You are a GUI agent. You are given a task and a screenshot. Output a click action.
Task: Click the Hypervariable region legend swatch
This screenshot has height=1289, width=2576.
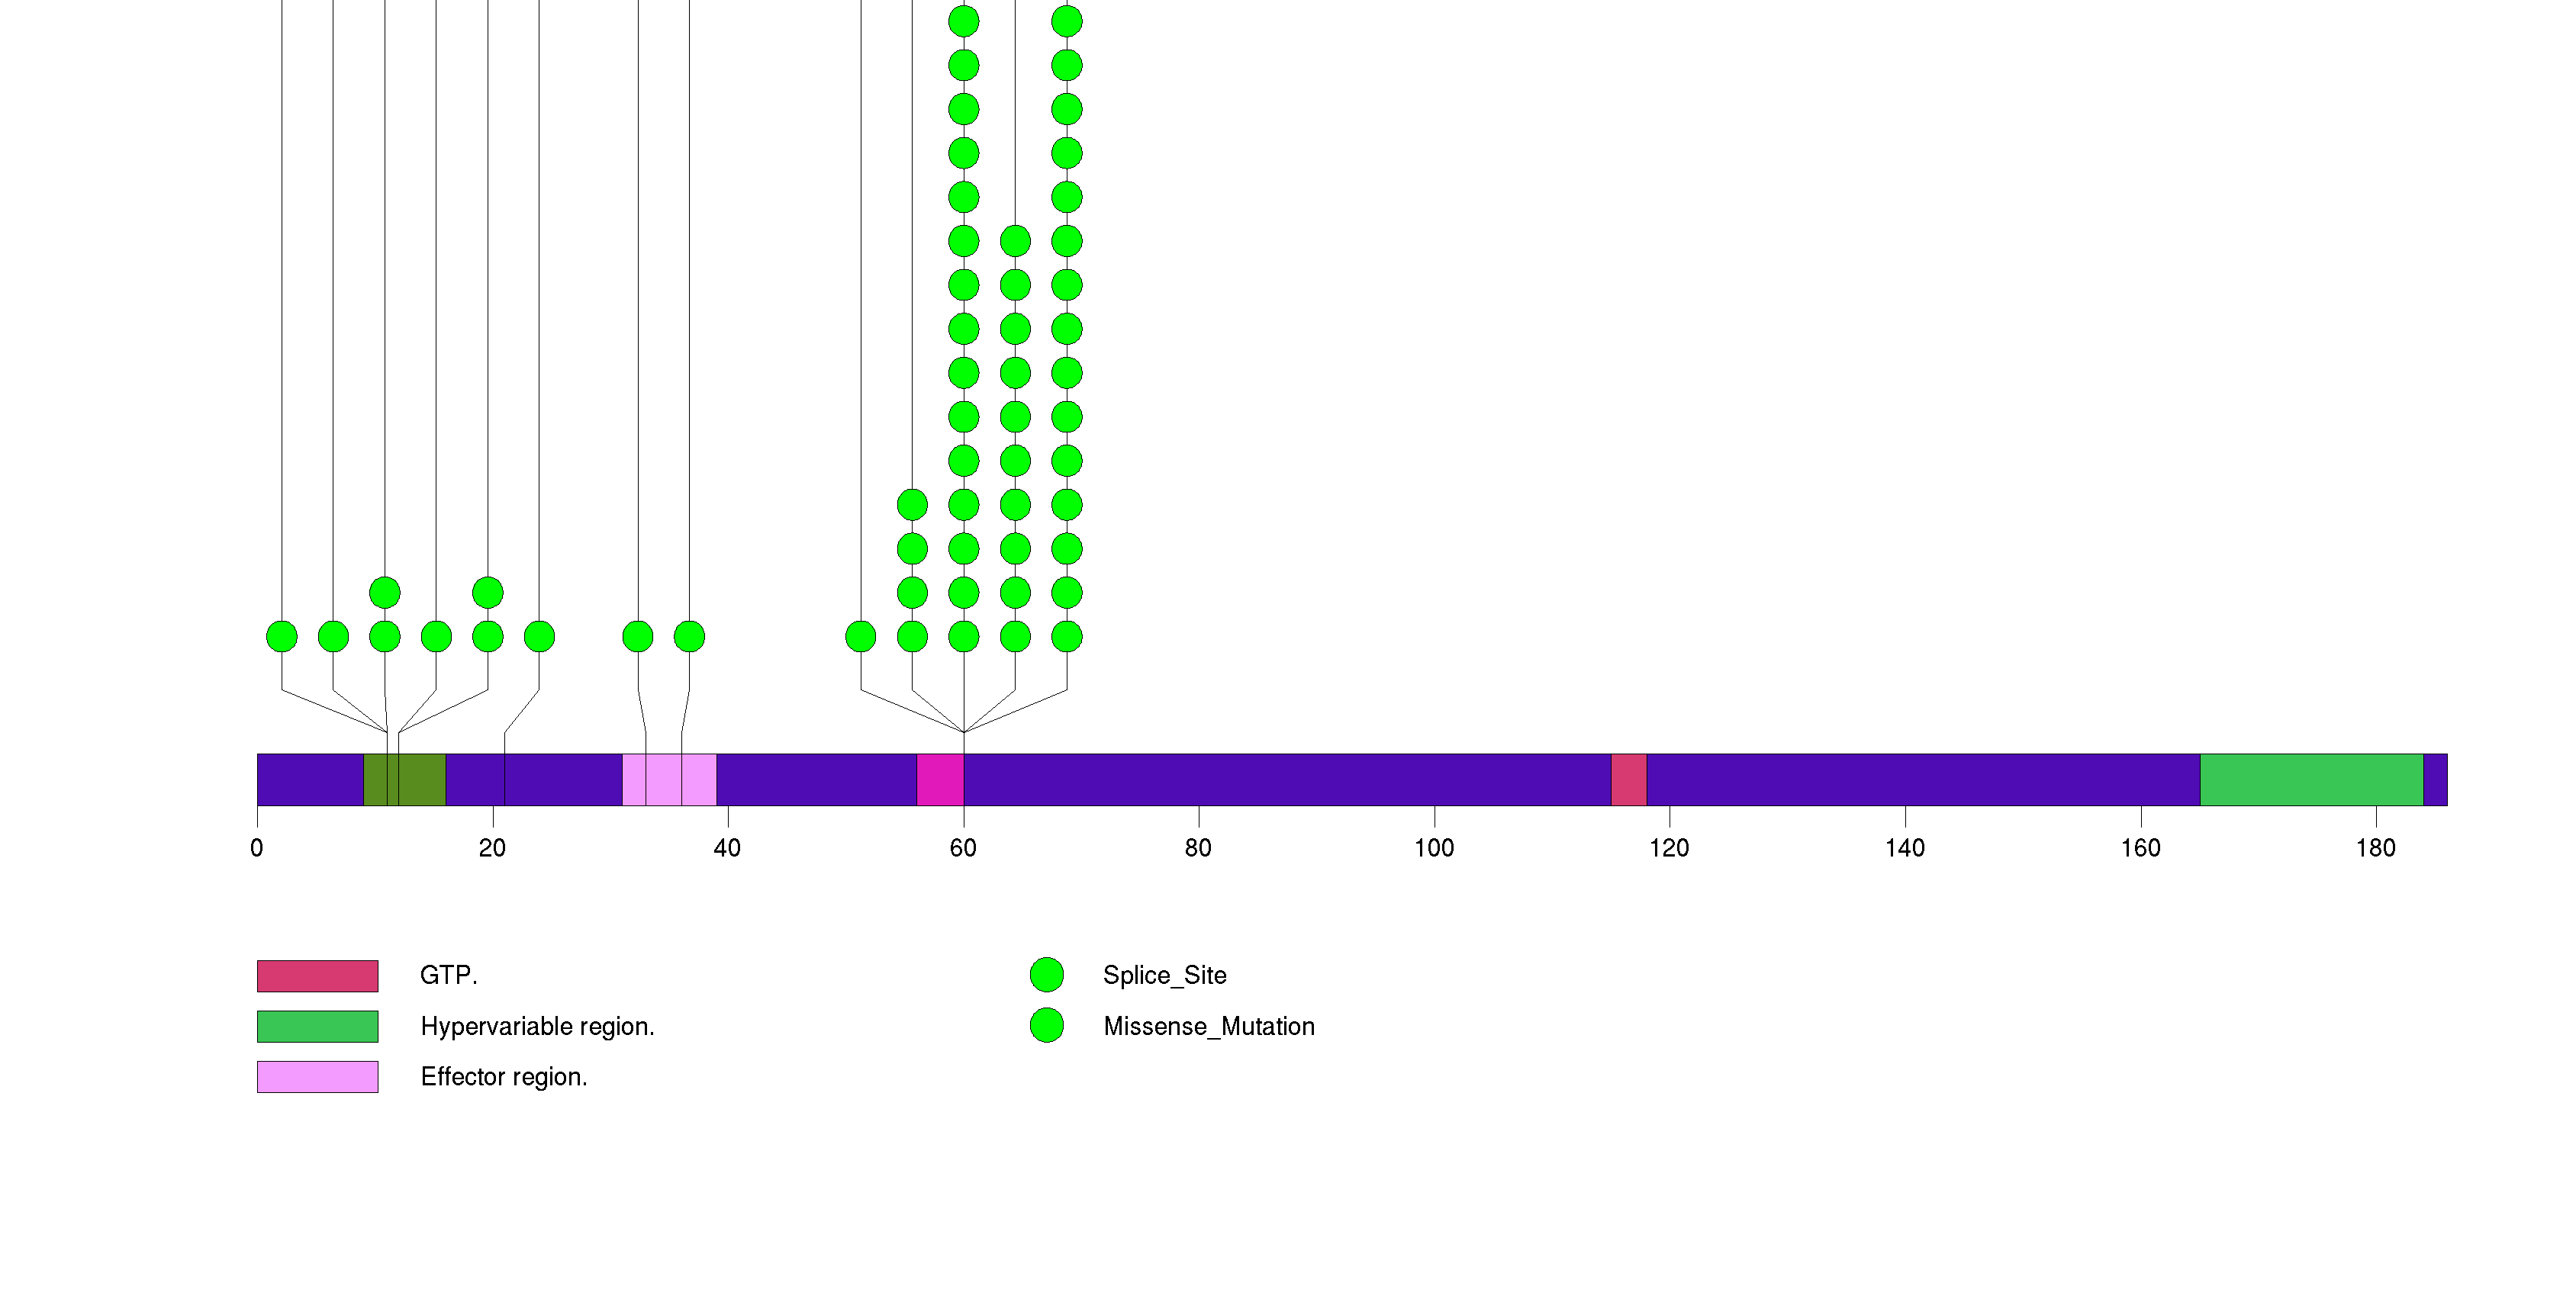[x=317, y=1026]
